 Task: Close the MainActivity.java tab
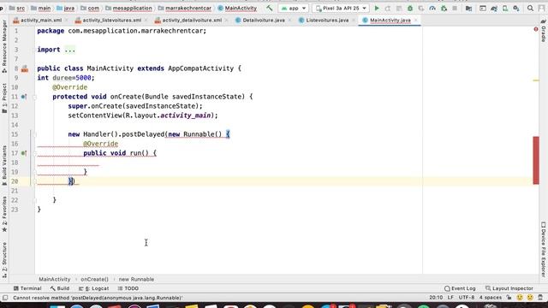click(415, 21)
